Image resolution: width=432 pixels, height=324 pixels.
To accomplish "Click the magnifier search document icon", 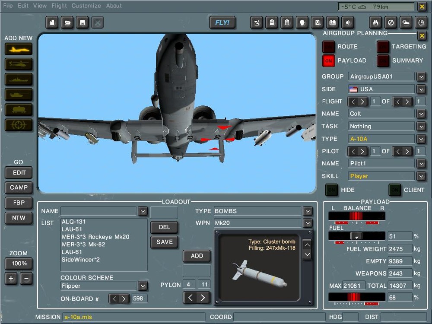I will click(x=318, y=22).
